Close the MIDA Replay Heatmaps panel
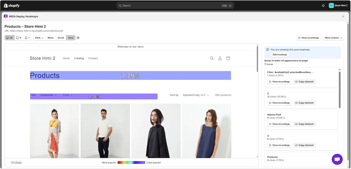The height and width of the screenshot is (169, 351). point(343,16)
